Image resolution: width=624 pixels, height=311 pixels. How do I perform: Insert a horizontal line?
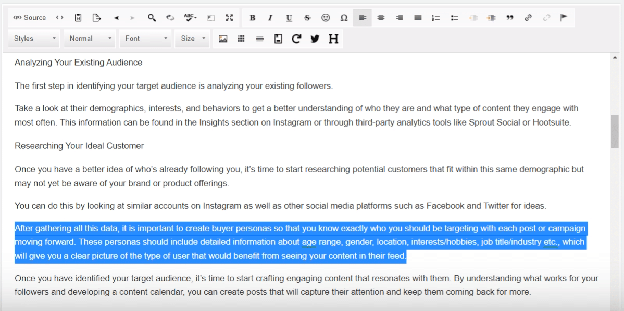point(260,39)
